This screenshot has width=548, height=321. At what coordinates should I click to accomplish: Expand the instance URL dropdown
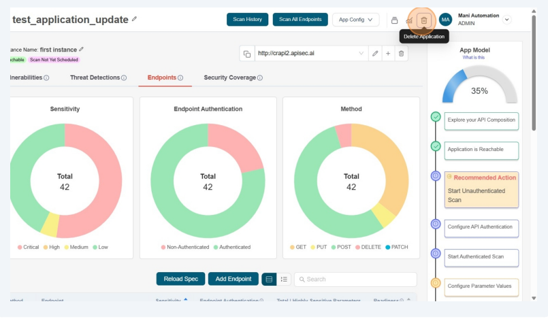coord(361,54)
